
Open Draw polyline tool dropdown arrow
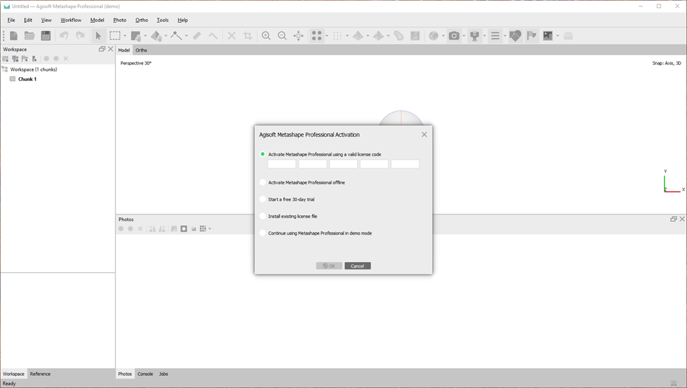click(187, 36)
